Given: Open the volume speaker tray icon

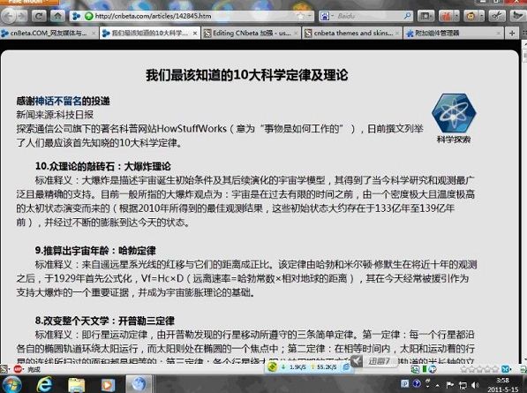Looking at the screenshot, I should (x=475, y=385).
